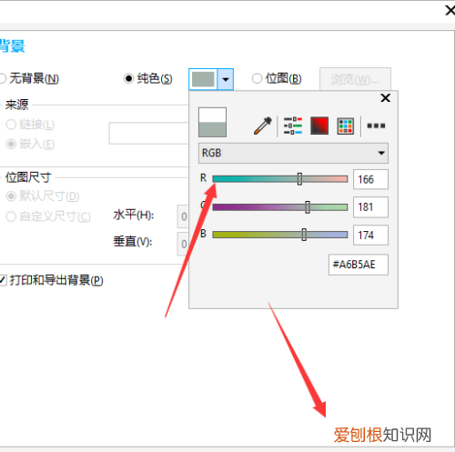Select the eyedropper color picker tool
455x452 pixels.
point(263,126)
